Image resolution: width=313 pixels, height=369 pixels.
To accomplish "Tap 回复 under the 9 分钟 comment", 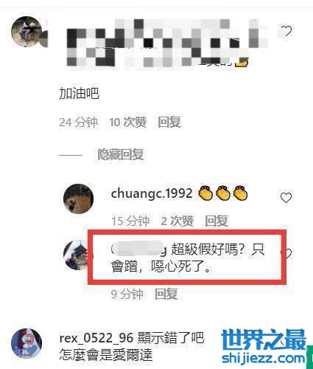I will (x=166, y=294).
